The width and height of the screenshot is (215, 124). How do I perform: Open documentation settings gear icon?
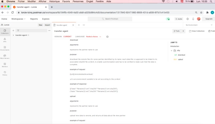click(107, 37)
